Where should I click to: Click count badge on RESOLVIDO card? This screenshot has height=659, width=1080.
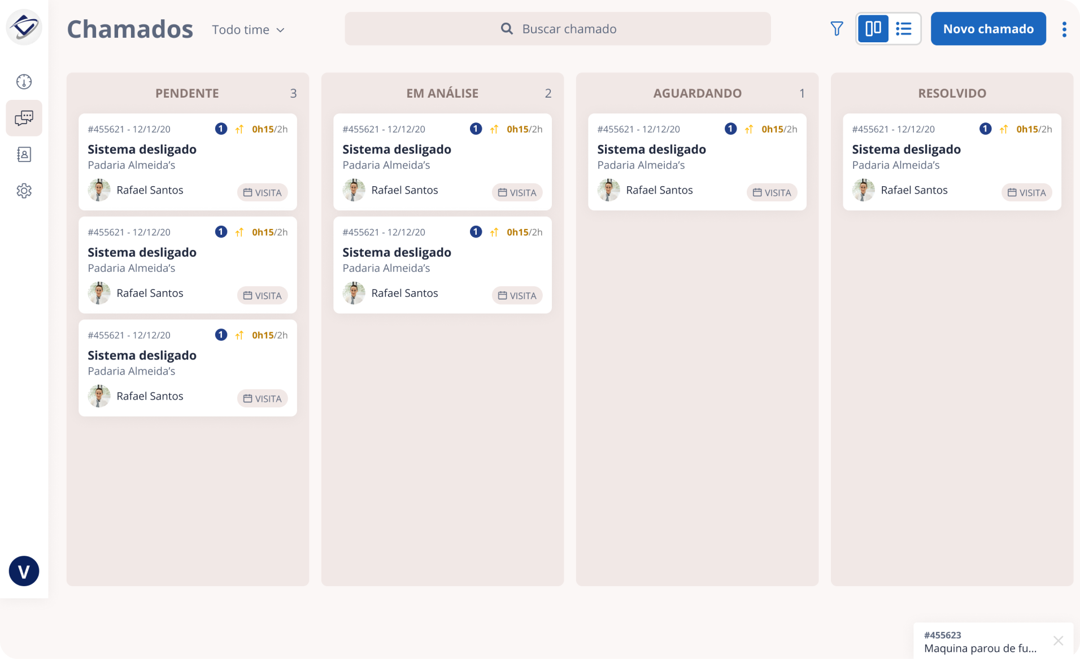[x=985, y=129]
